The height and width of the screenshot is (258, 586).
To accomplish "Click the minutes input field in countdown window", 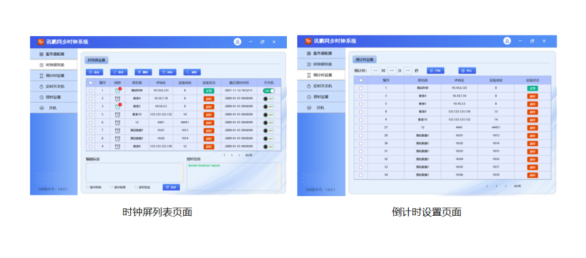I will (x=392, y=71).
